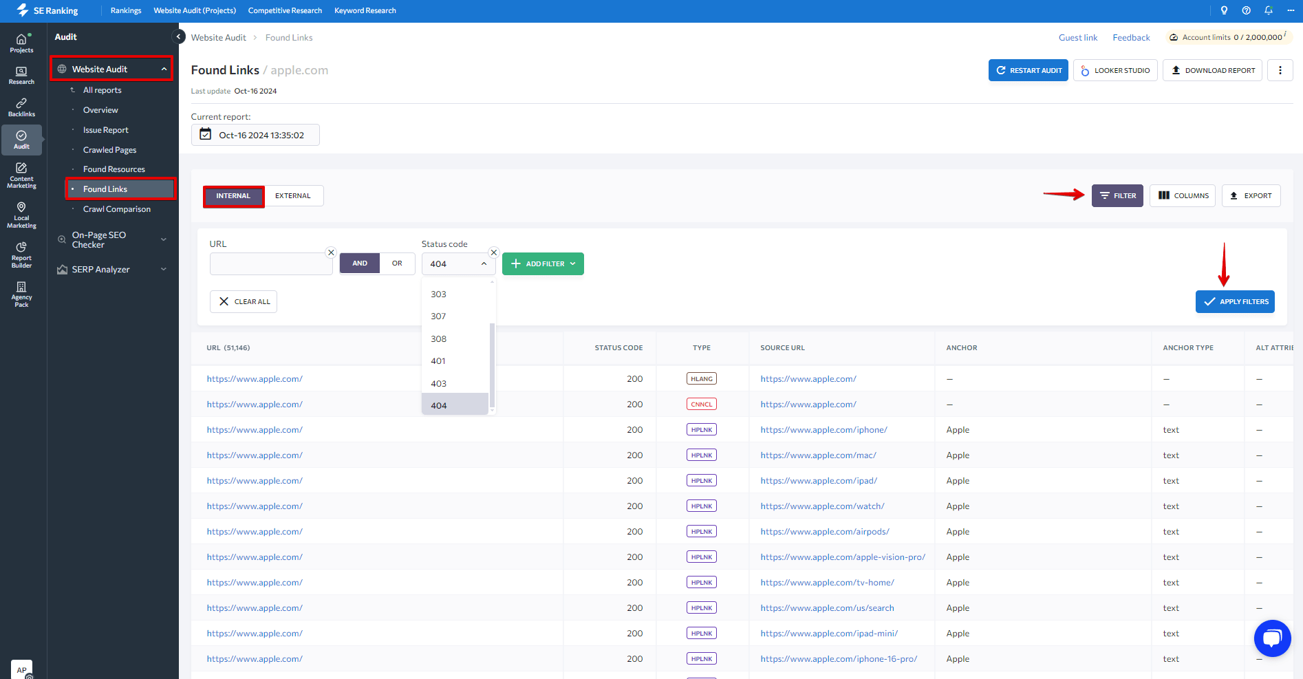1303x679 pixels.
Task: Open Overview in the audit sidebar
Action: tap(100, 110)
